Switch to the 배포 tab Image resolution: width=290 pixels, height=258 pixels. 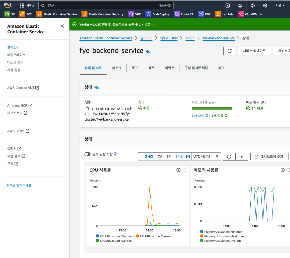[x=151, y=68]
